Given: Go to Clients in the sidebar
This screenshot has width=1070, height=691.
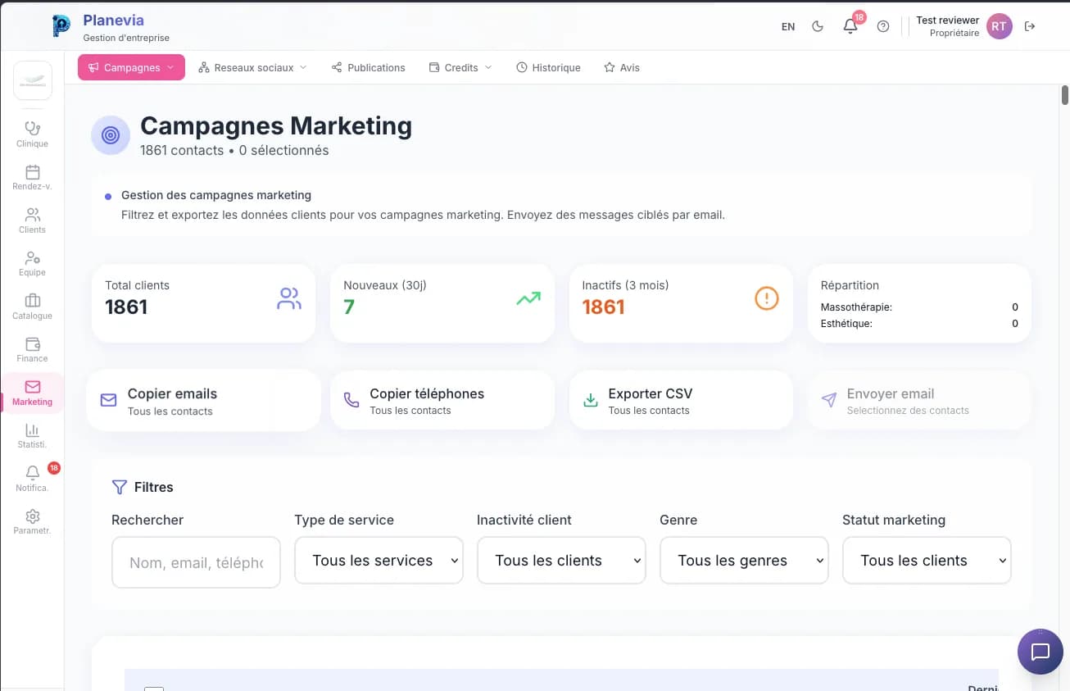Looking at the screenshot, I should (x=32, y=220).
